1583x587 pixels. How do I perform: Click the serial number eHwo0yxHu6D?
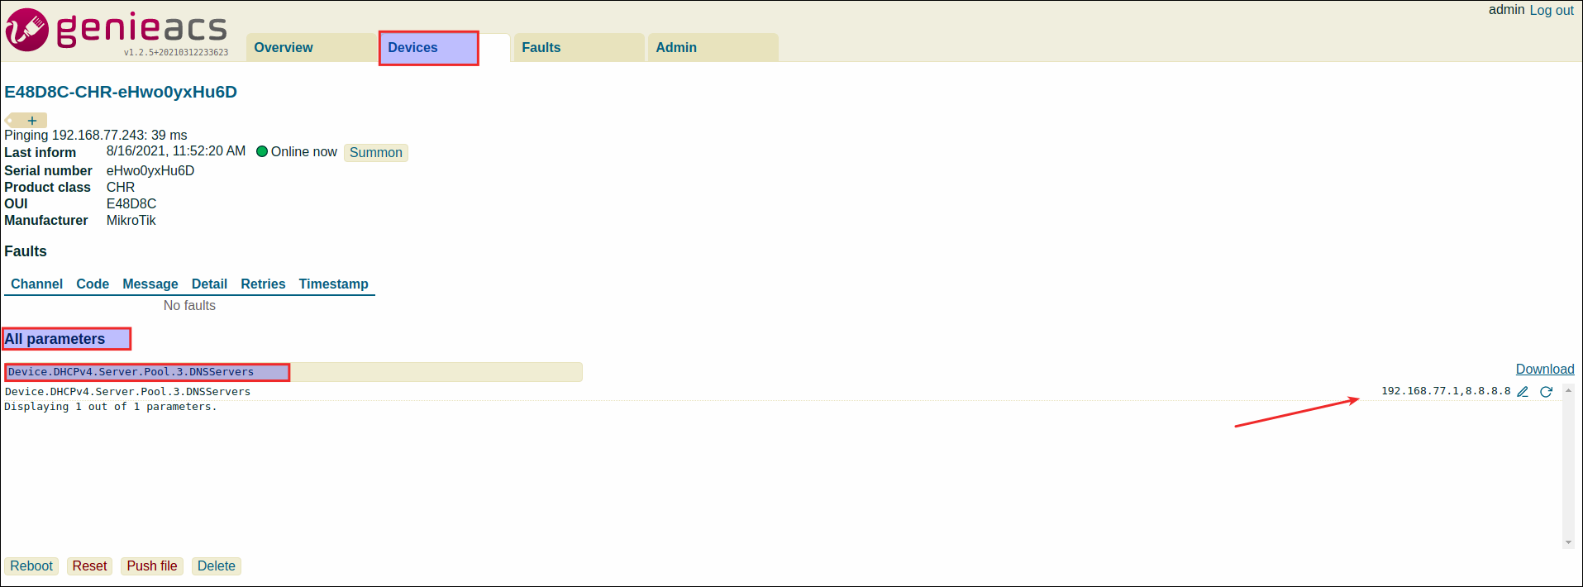tap(150, 171)
